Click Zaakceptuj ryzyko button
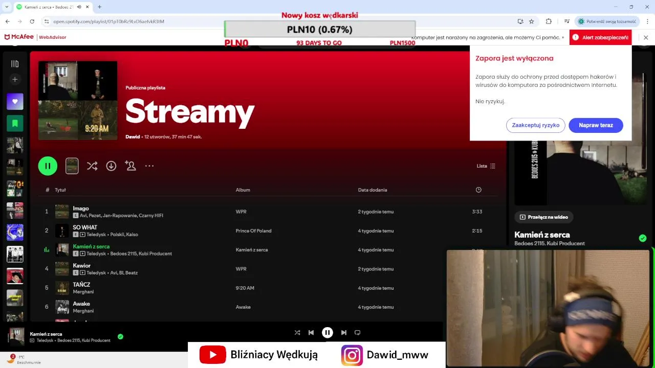The width and height of the screenshot is (655, 368). point(536,125)
